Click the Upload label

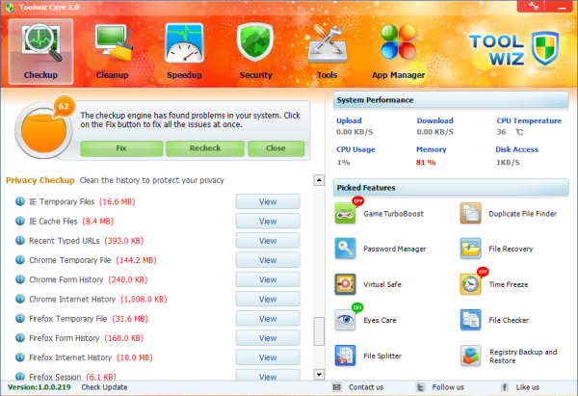point(349,121)
